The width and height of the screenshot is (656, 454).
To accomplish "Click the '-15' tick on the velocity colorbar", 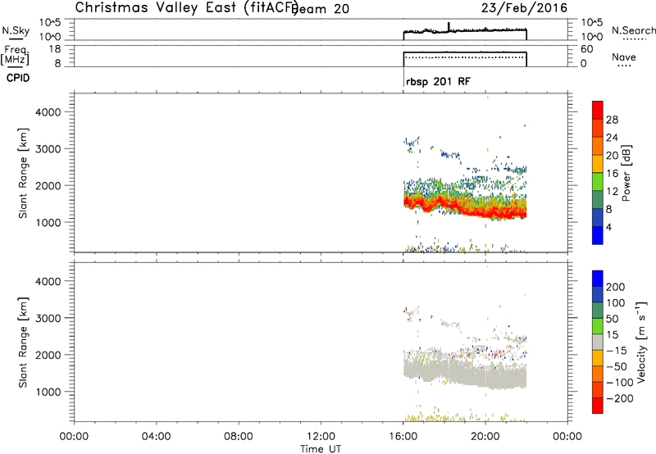I will (617, 351).
